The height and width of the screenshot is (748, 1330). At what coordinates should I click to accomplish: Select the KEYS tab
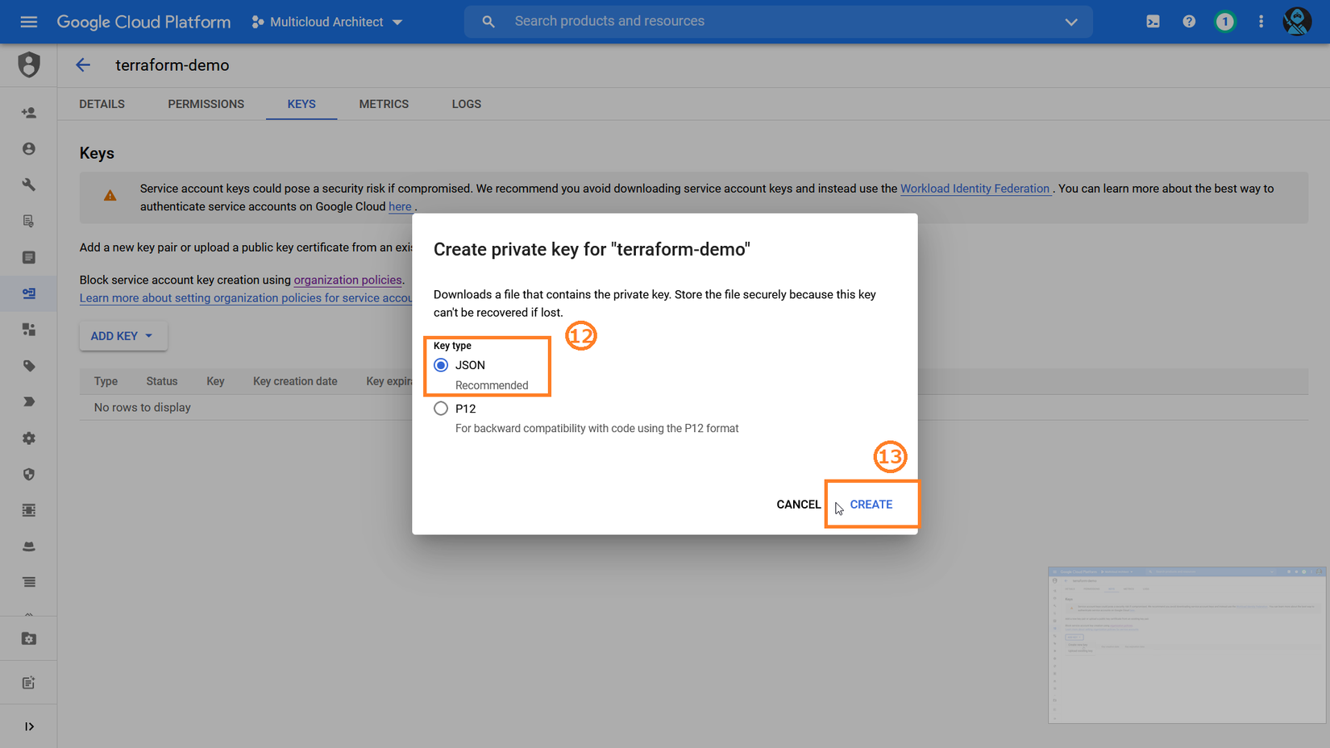click(x=301, y=104)
